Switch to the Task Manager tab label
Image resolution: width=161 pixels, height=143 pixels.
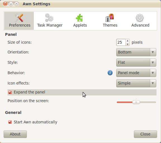(x=50, y=25)
